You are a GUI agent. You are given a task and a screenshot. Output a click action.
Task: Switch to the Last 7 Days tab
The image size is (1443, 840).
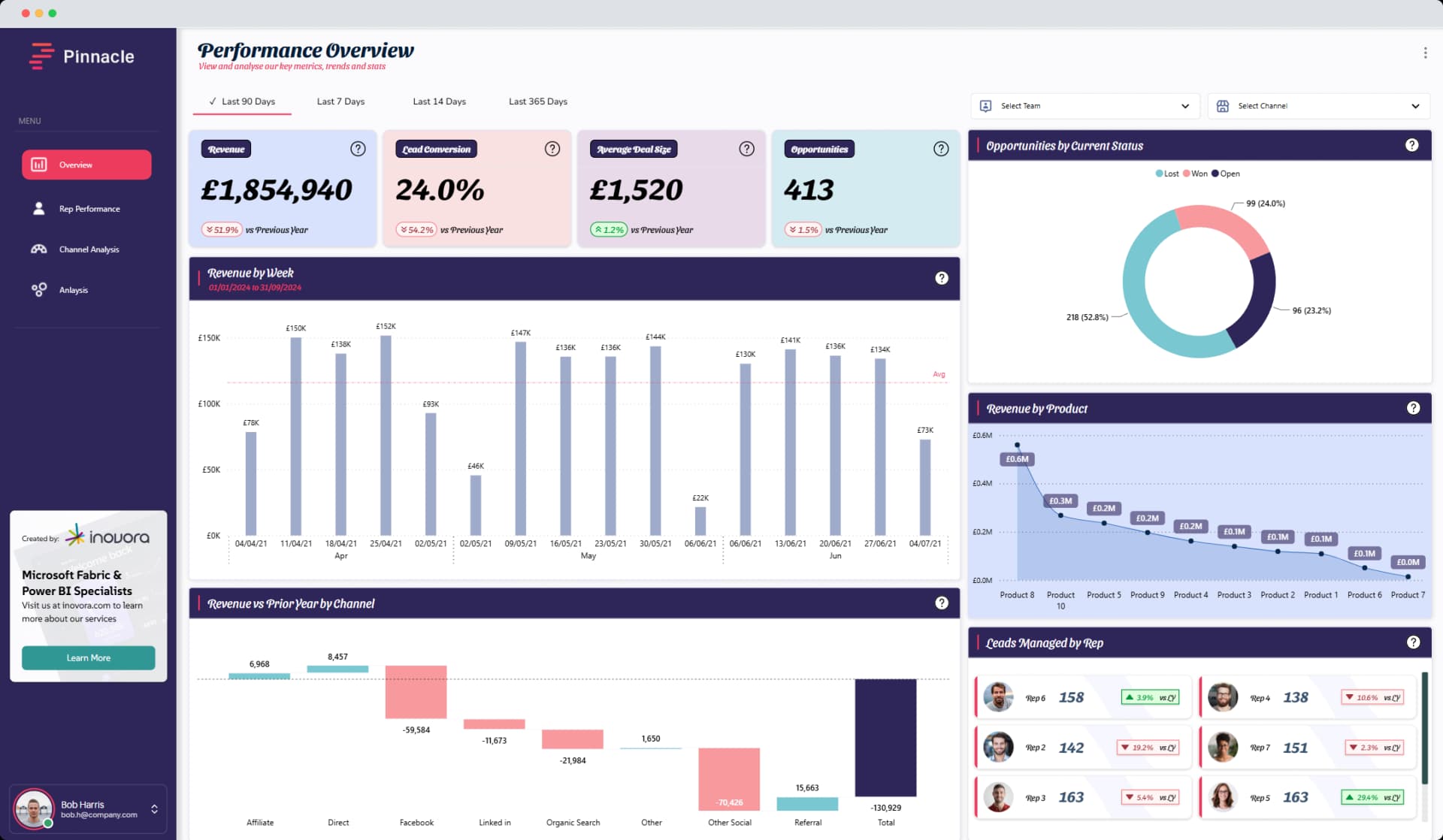coord(340,101)
